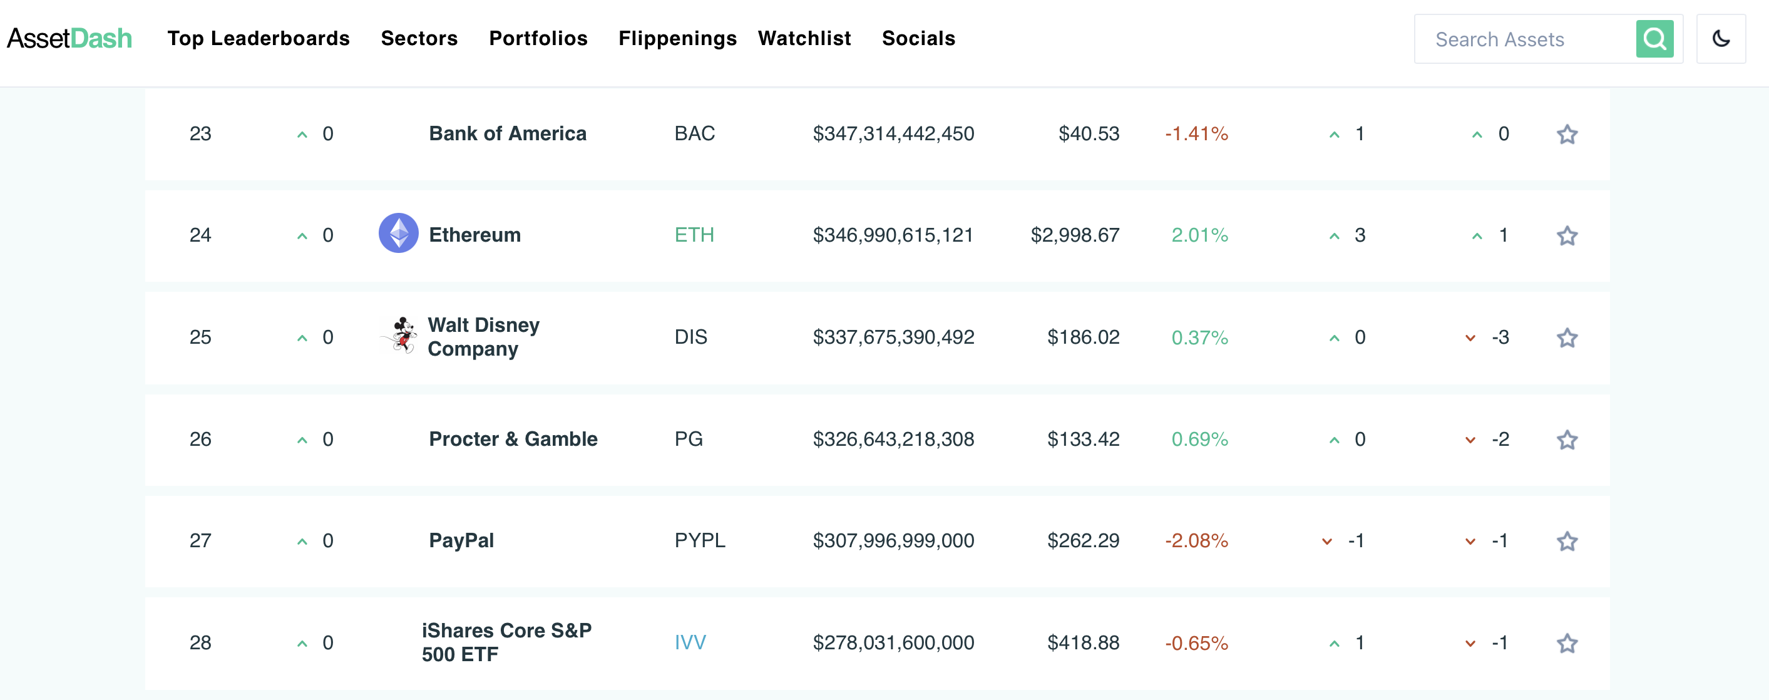This screenshot has height=700, width=1769.
Task: Add Ethereum to watchlist via star
Action: 1566,236
